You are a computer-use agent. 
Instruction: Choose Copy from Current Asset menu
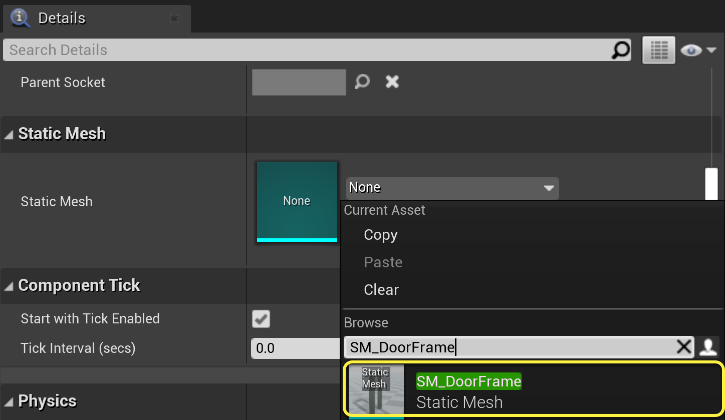pos(380,235)
